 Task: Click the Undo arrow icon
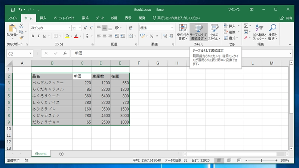point(20,10)
